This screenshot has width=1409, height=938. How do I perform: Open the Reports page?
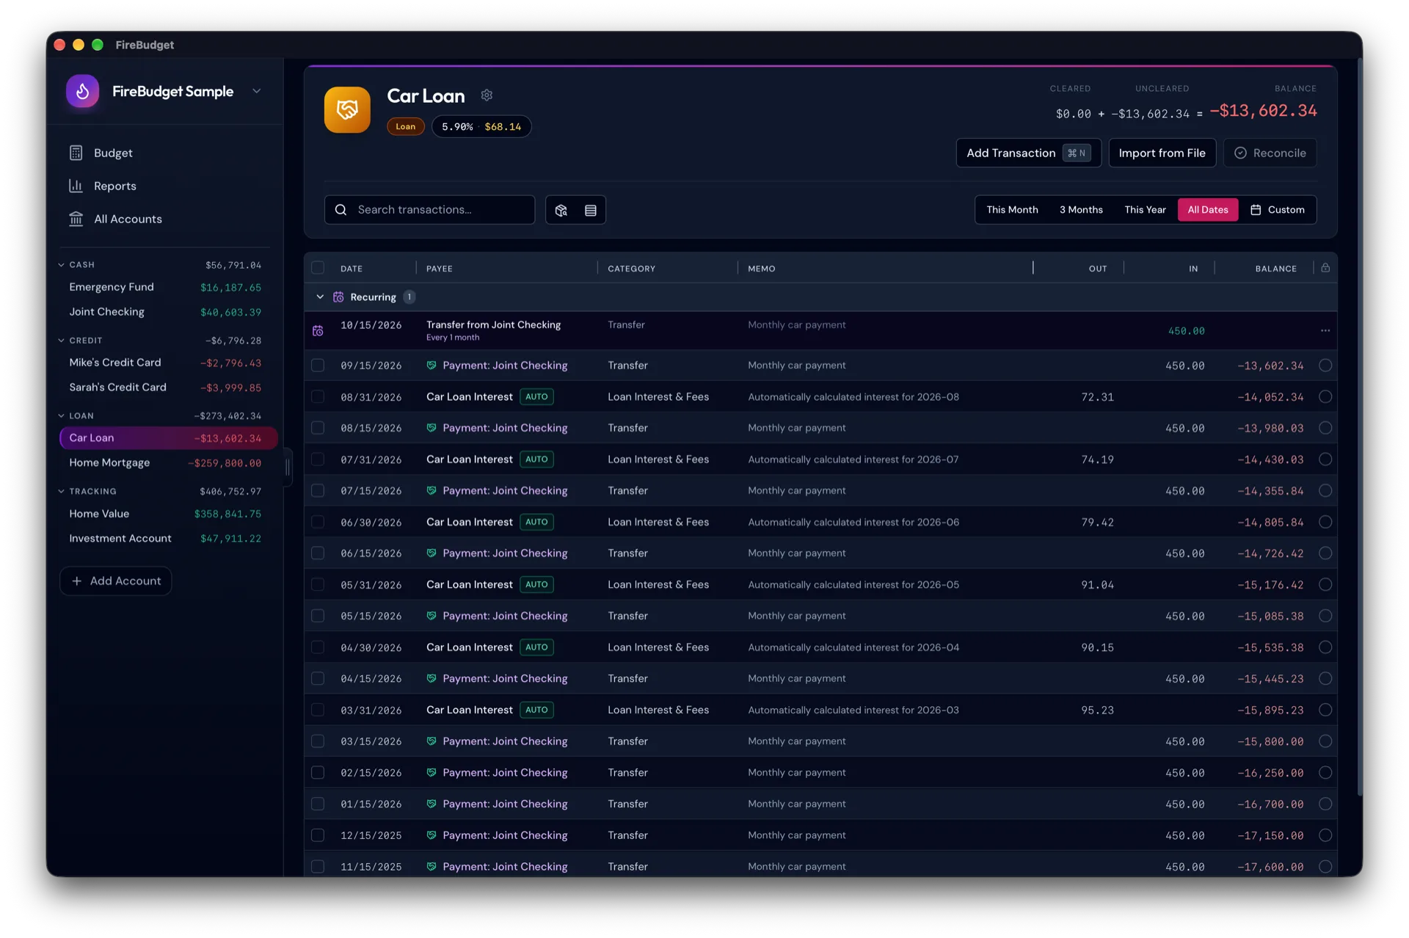(115, 186)
